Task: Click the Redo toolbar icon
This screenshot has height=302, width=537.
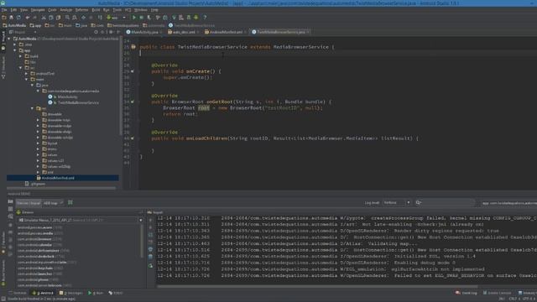Action: click(34, 18)
